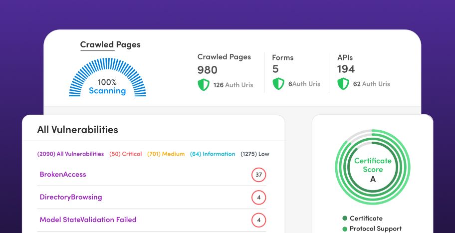Click the green shield icon under Forms
The image size is (455, 233).
[x=278, y=84]
